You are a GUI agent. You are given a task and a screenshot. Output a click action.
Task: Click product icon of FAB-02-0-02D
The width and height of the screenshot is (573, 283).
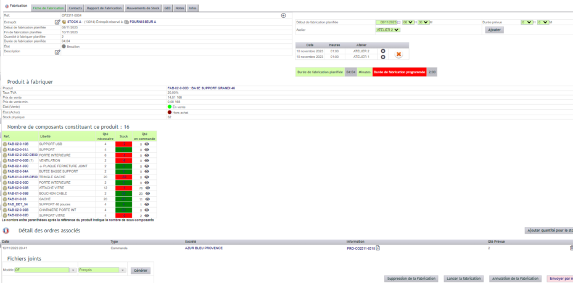pos(5,215)
